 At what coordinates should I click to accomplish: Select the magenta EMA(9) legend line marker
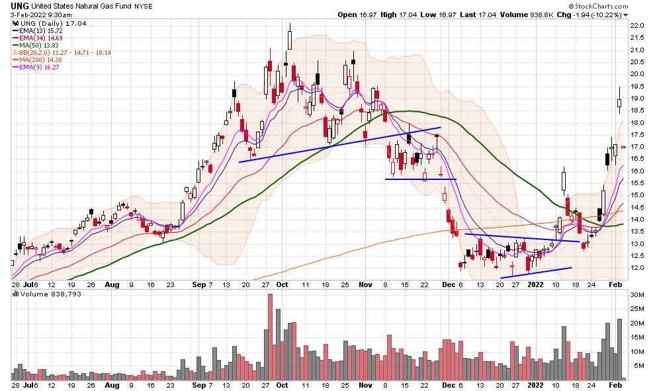[16, 67]
